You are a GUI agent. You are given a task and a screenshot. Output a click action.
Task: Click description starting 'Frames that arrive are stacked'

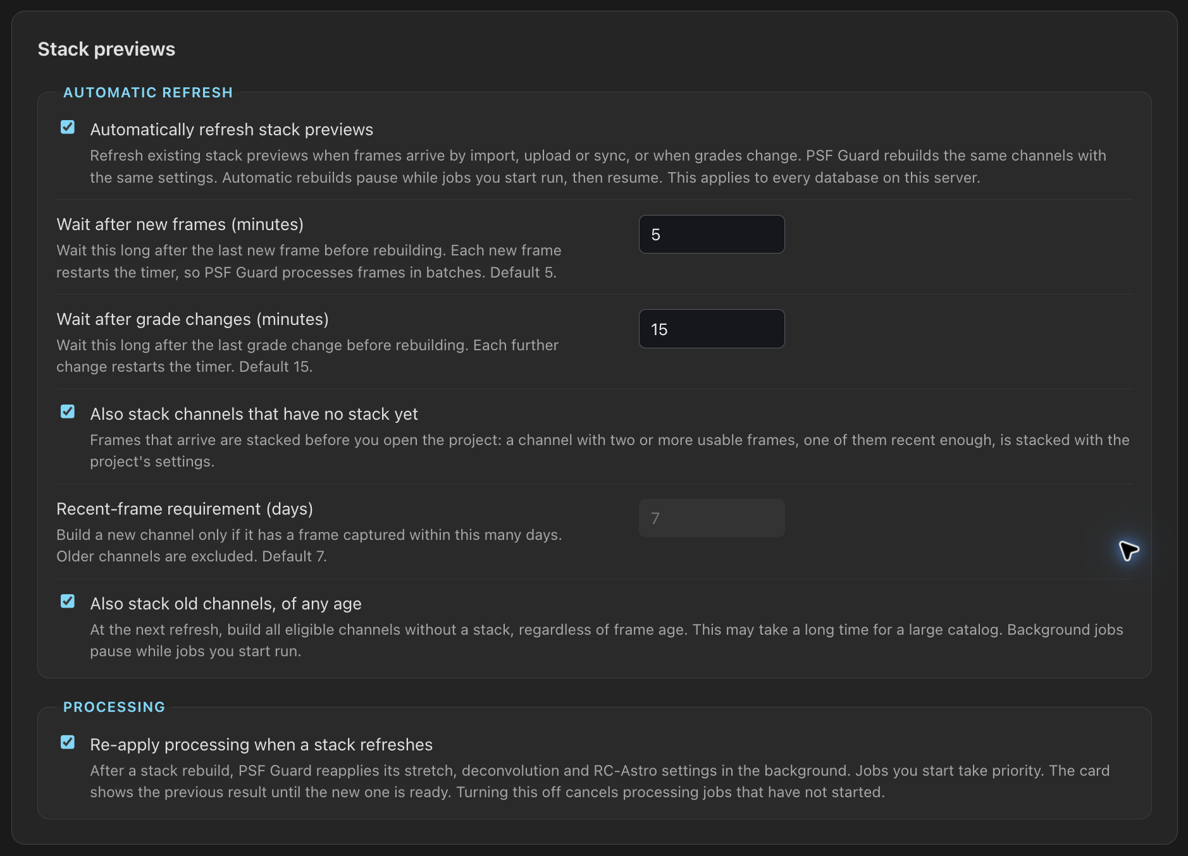point(610,451)
